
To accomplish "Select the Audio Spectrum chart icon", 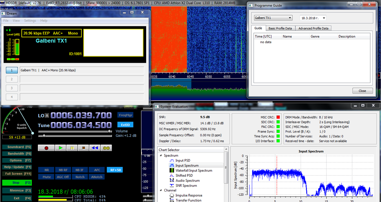I will coord(172,181).
